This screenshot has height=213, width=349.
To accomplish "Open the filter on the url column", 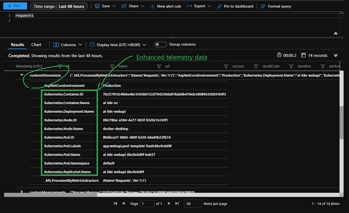I will tap(159, 66).
